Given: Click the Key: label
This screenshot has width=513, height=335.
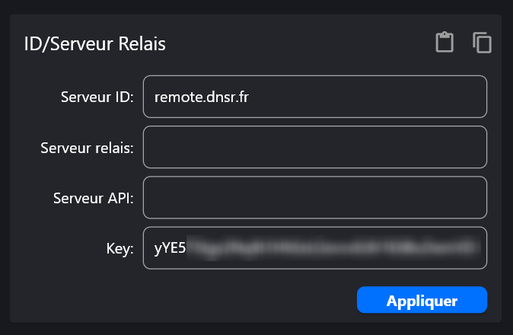Looking at the screenshot, I should (x=119, y=249).
